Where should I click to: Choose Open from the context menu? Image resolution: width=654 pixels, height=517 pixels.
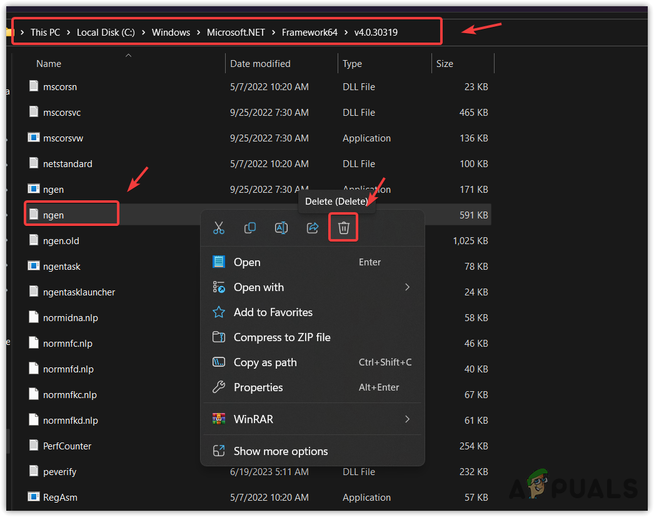click(312, 262)
